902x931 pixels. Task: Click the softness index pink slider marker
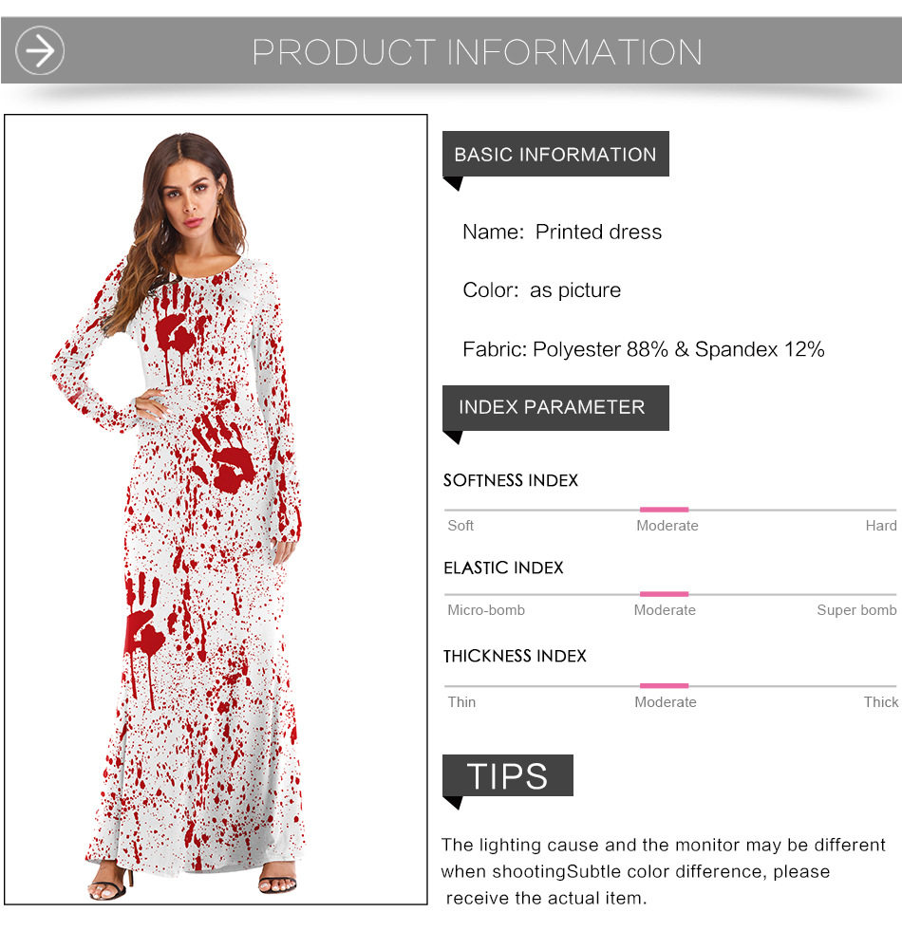point(664,510)
